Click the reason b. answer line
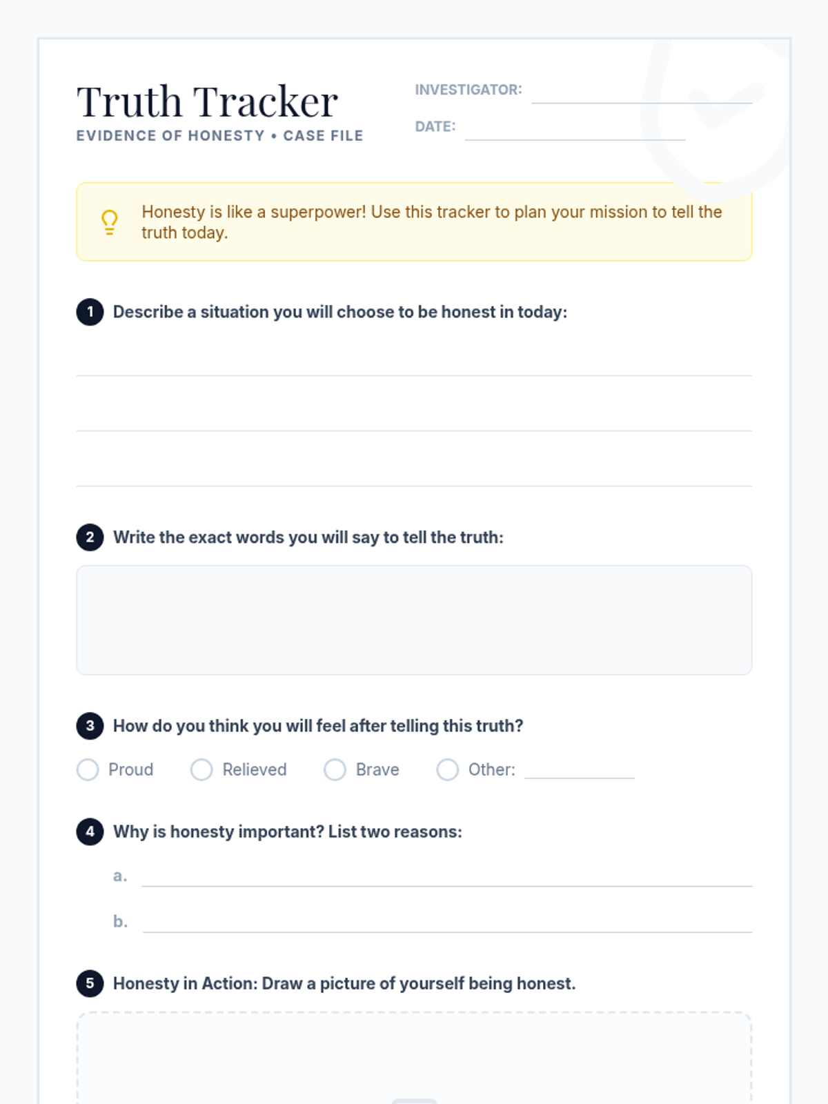This screenshot has height=1104, width=828. click(446, 923)
